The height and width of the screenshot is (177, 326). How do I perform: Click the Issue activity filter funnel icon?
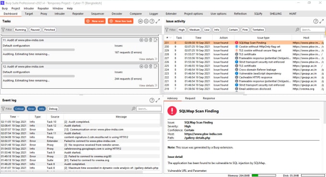pyautogui.click(x=167, y=30)
